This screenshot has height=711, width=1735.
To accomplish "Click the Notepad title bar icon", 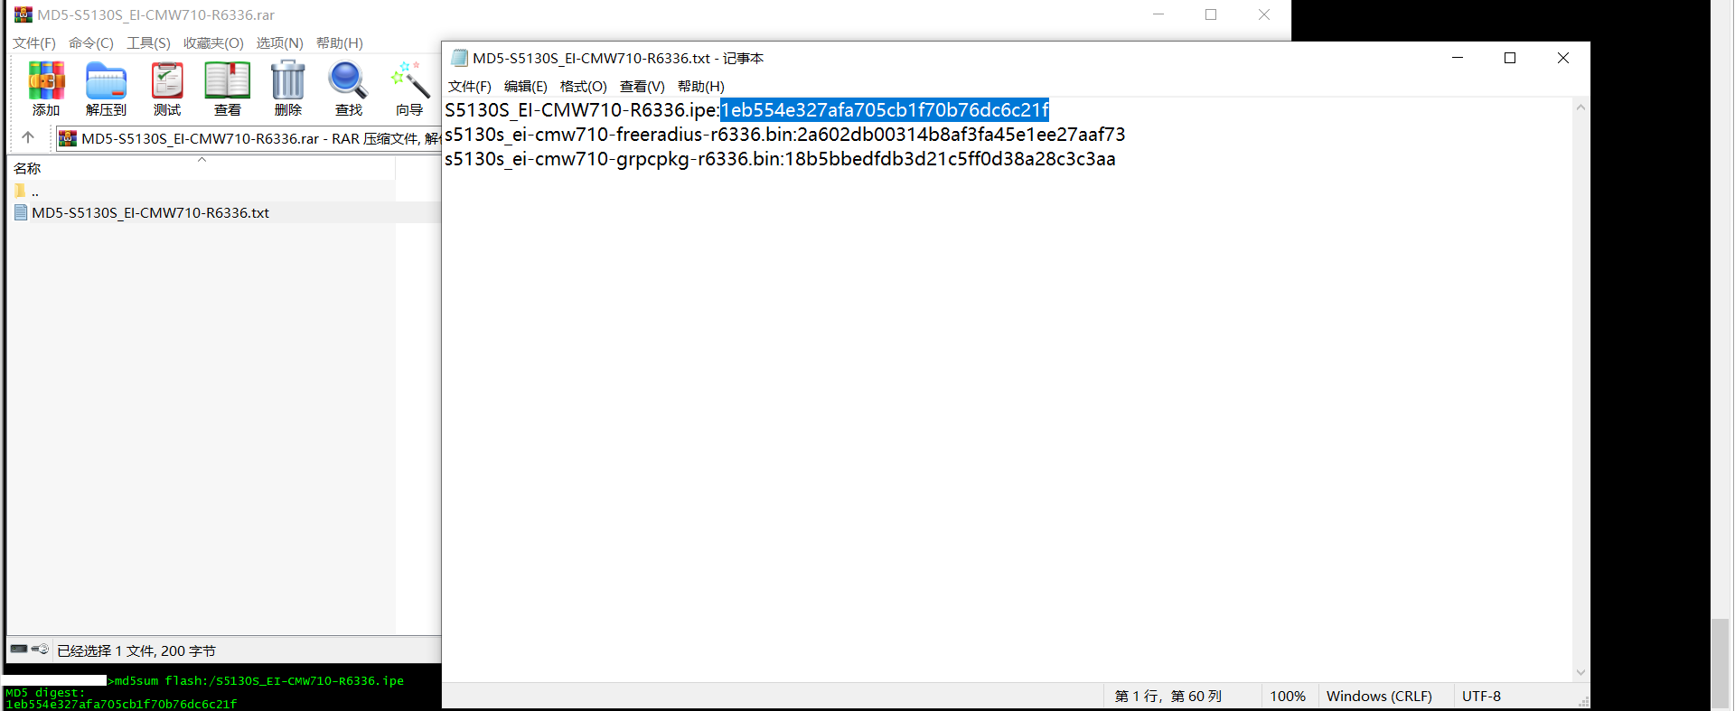I will click(459, 58).
